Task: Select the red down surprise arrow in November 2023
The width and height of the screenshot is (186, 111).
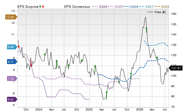Action: [31, 64]
